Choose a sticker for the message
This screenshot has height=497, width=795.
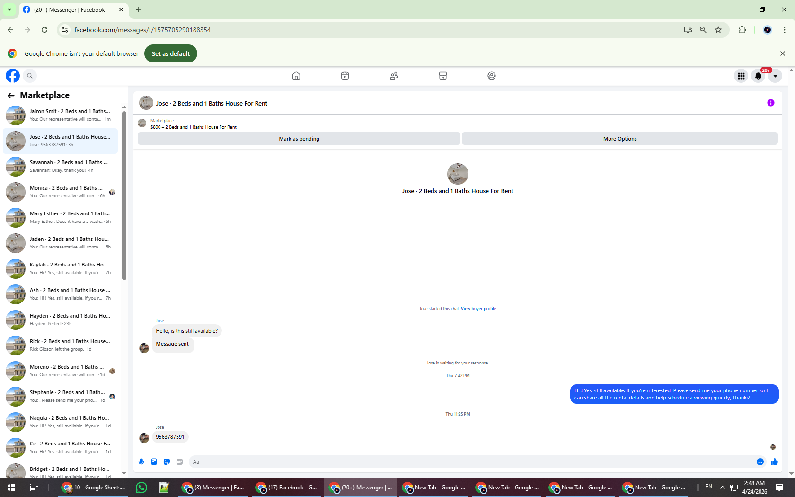pos(167,462)
